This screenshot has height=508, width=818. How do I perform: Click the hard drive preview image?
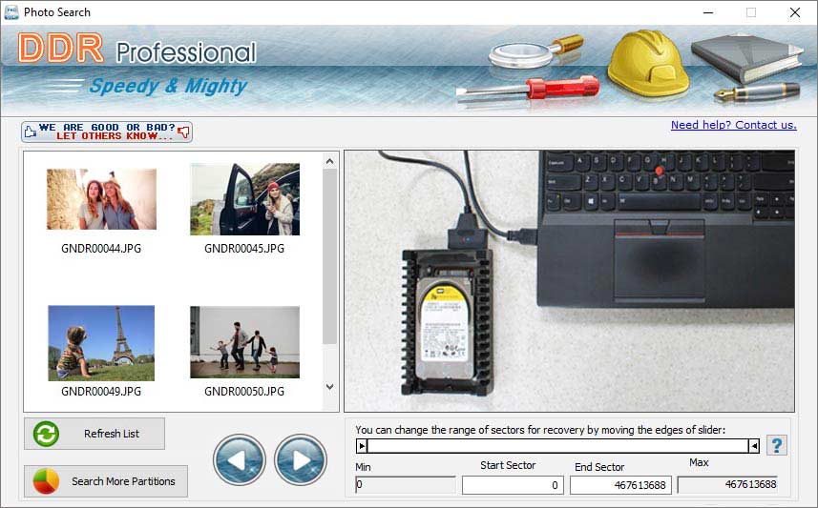tap(569, 281)
